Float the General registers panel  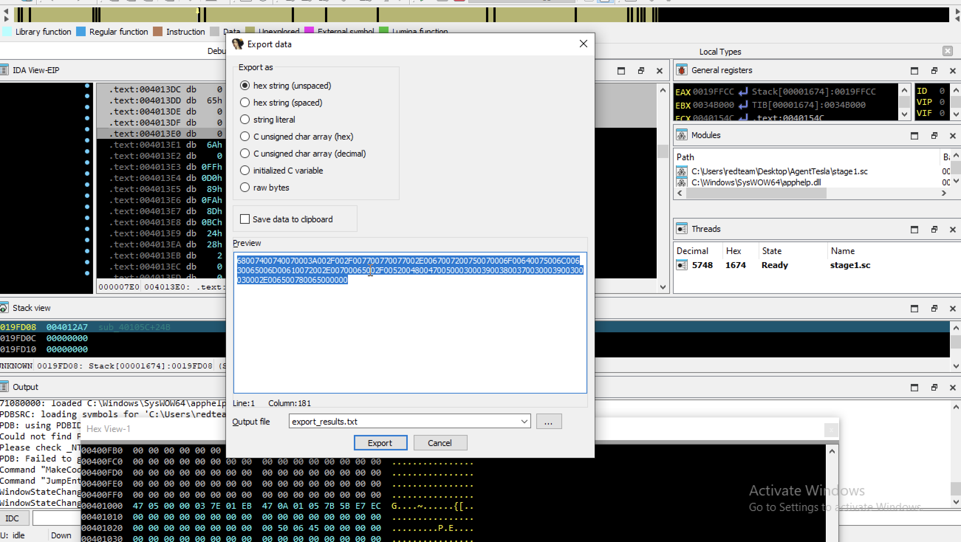tap(934, 71)
